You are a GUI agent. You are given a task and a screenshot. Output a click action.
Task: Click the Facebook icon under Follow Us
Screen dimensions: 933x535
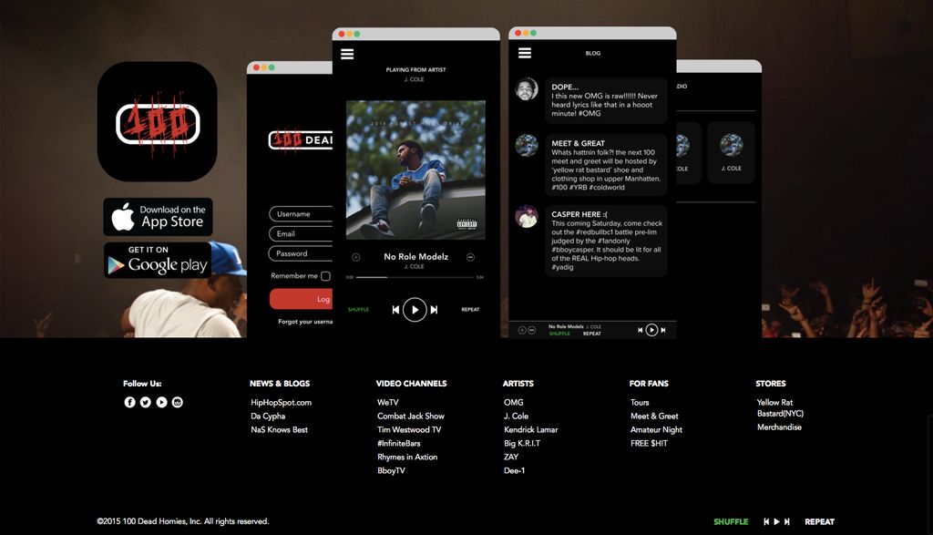coord(128,402)
